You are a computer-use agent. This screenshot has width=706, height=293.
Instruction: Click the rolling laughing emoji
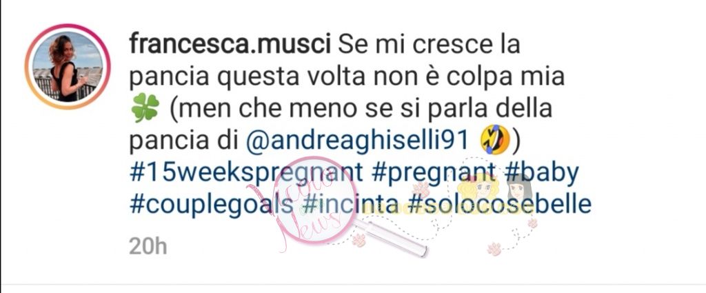pos(495,140)
